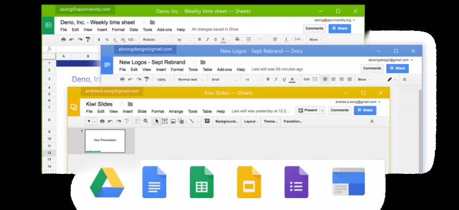
Task: Open the Arial font dropdown in Docs
Action: click(224, 80)
